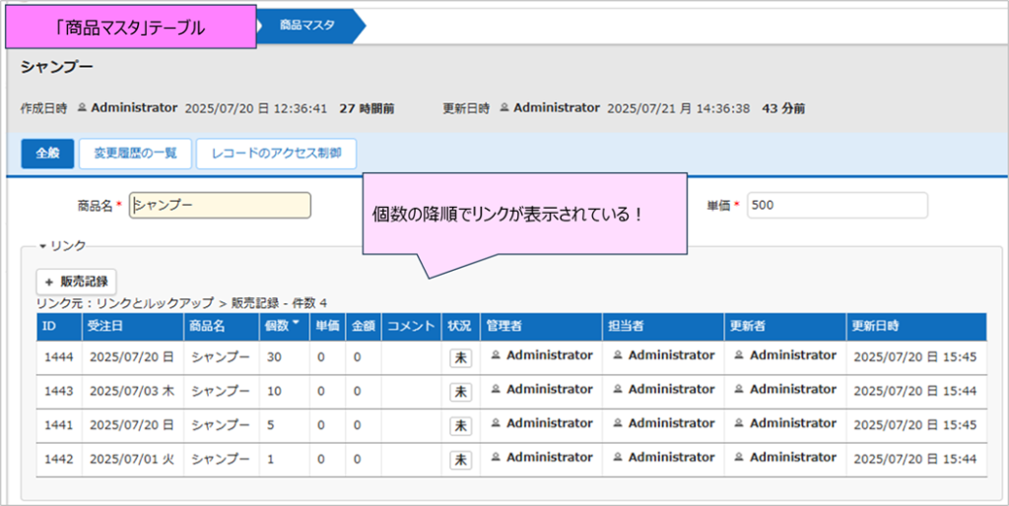The height and width of the screenshot is (506, 1009).
Task: Switch to レコードのアクセス制御 tab
Action: (276, 154)
